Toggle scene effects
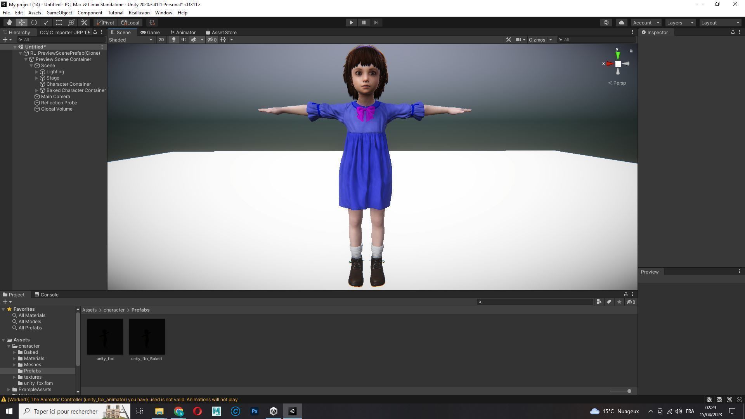 tap(194, 40)
